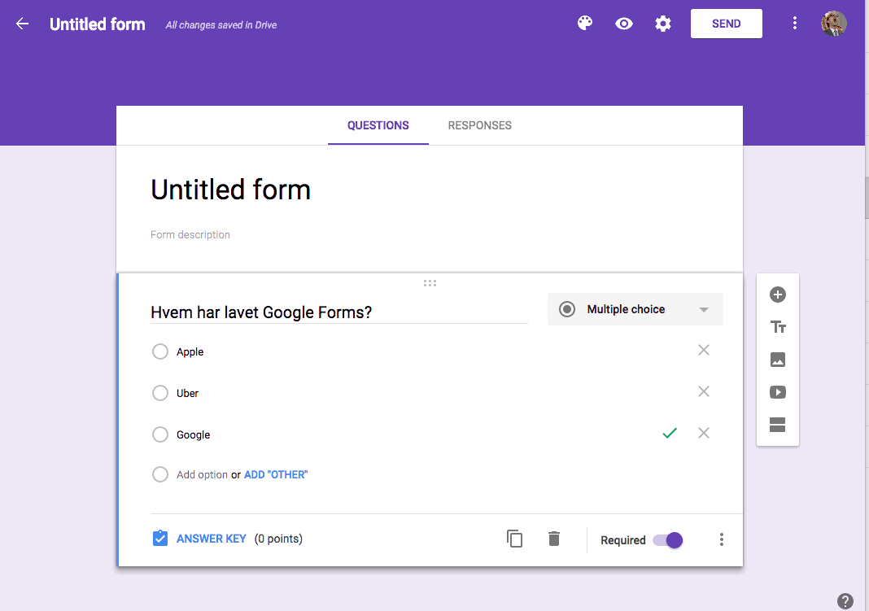Select the Apple radio option
Viewport: 869px width, 611px height.
point(160,351)
